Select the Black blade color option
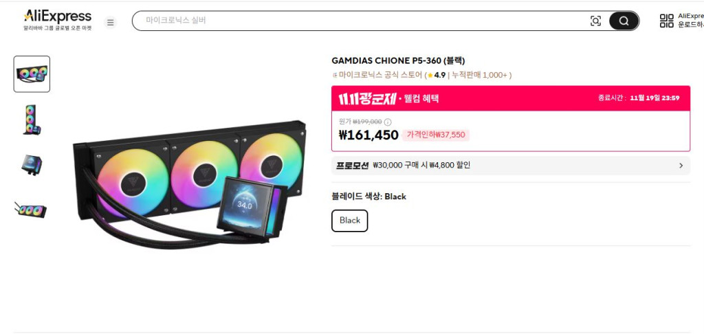The image size is (704, 334). 350,221
